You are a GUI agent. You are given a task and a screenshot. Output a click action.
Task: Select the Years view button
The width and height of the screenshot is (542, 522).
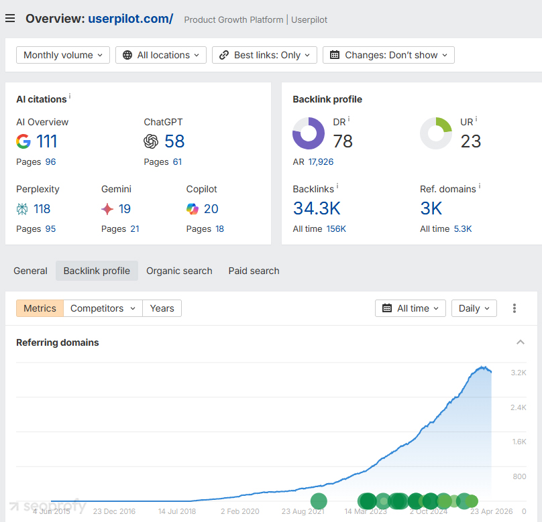pyautogui.click(x=162, y=308)
